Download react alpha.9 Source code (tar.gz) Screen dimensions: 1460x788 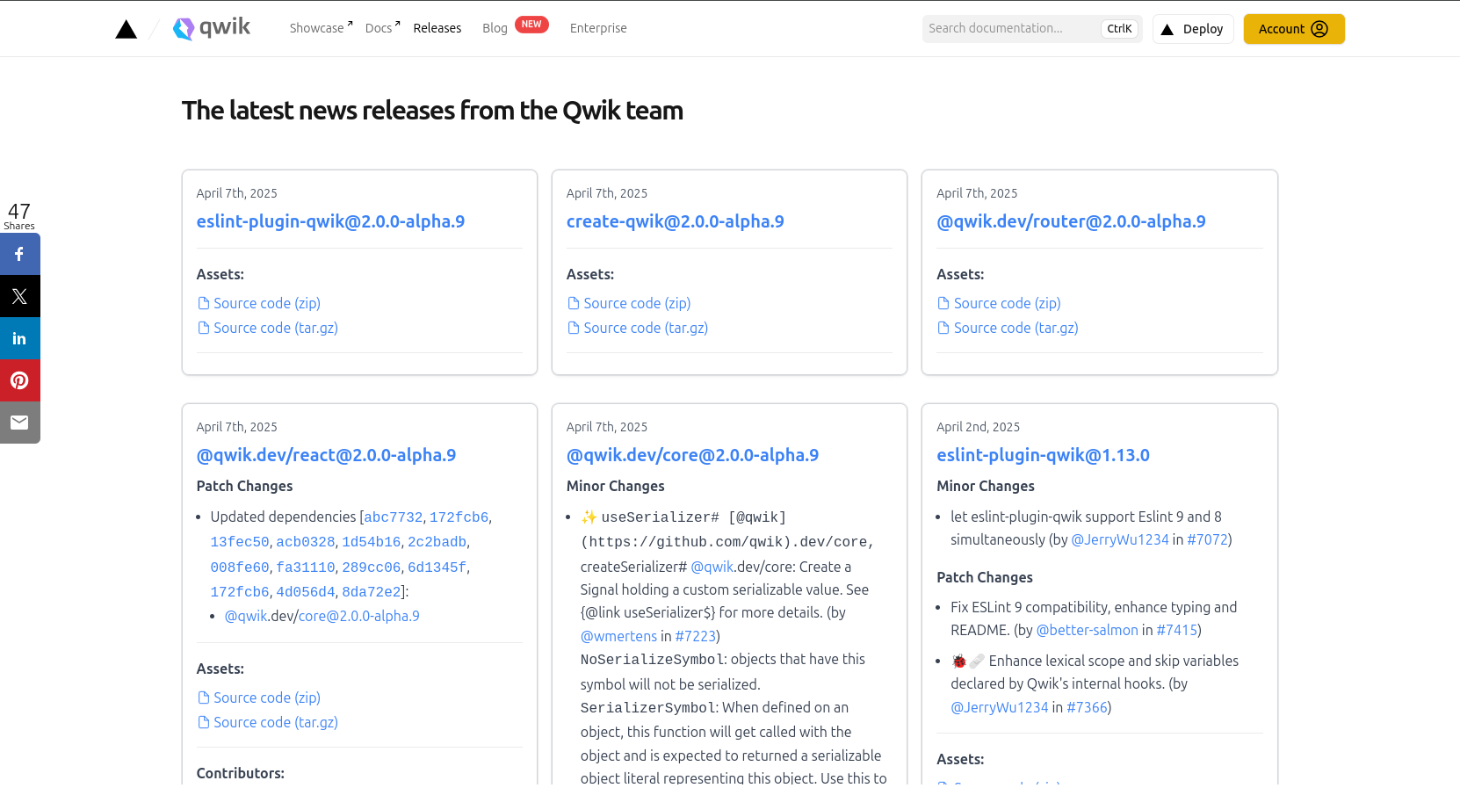(x=276, y=722)
